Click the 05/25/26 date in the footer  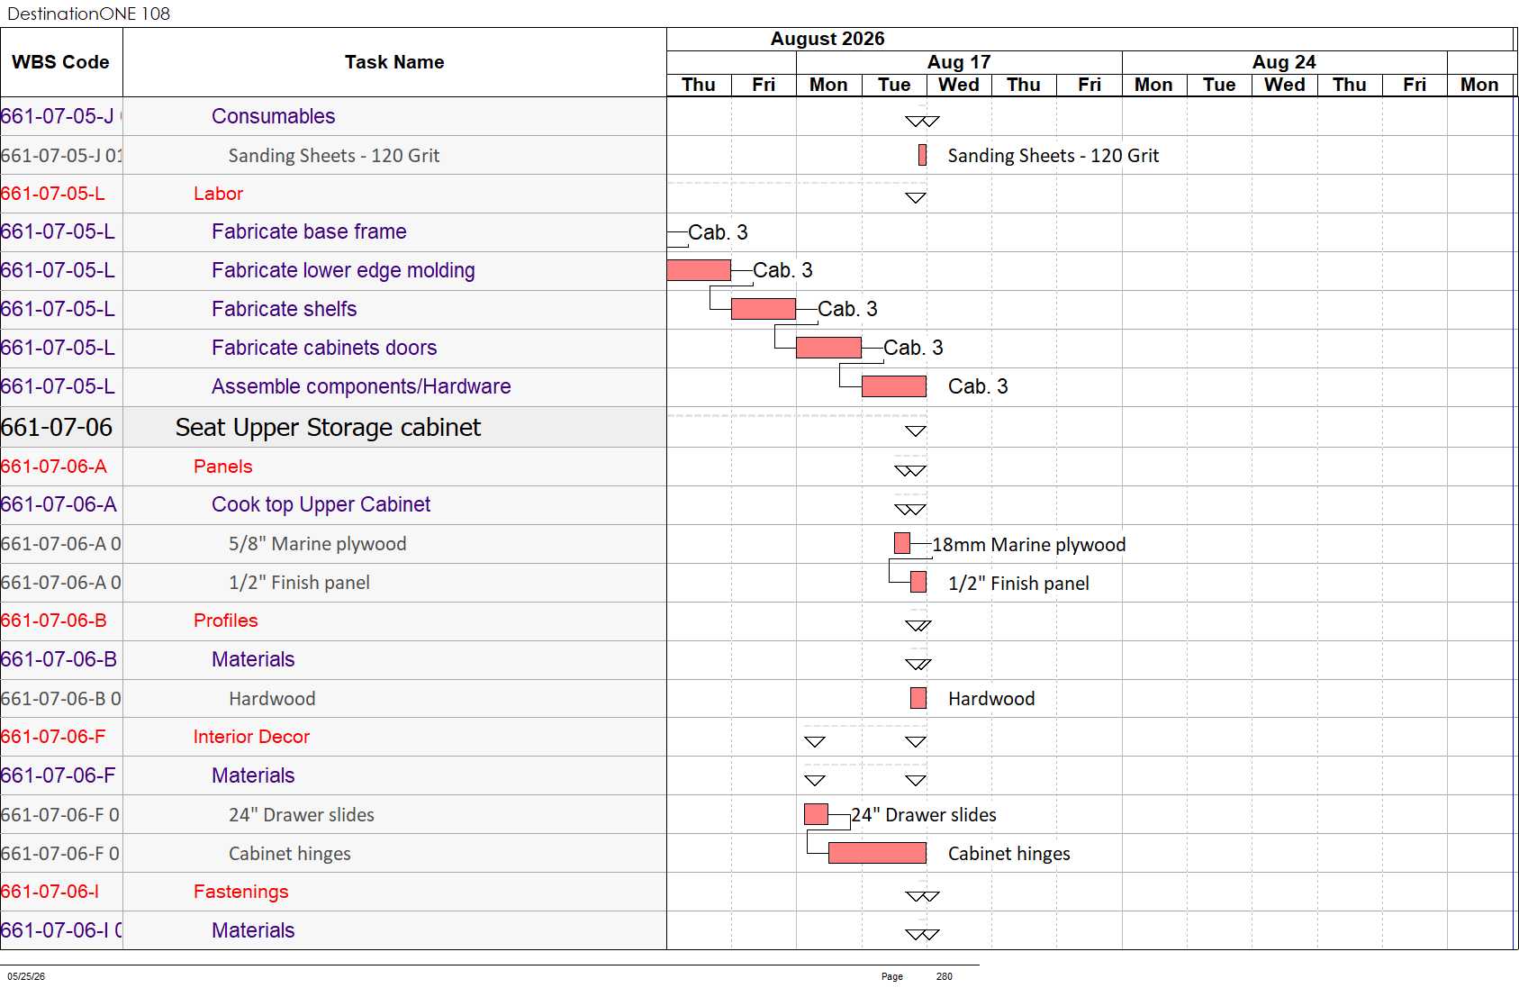26,976
